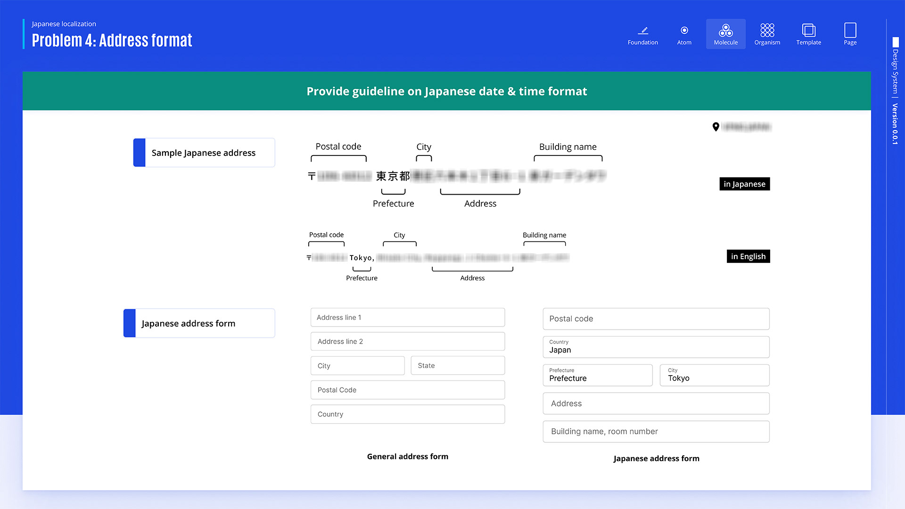Image resolution: width=905 pixels, height=509 pixels.
Task: Click the location pin icon
Action: tap(716, 127)
